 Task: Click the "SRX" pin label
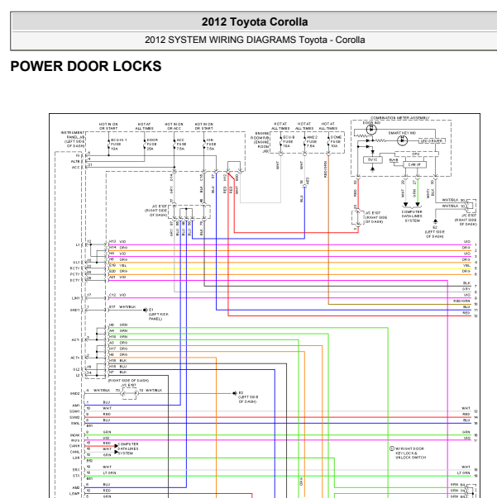(76, 470)
